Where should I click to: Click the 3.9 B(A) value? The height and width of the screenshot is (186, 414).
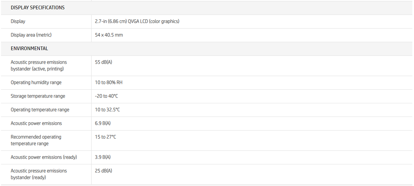click(x=103, y=157)
